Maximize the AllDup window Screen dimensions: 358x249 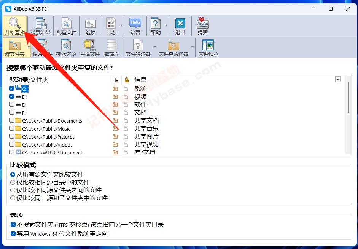330,9
